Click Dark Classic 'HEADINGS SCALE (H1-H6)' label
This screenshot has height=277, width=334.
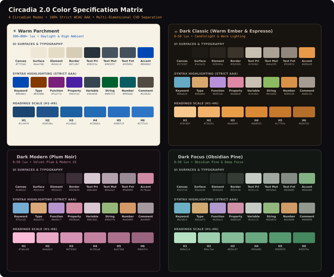click(196, 103)
